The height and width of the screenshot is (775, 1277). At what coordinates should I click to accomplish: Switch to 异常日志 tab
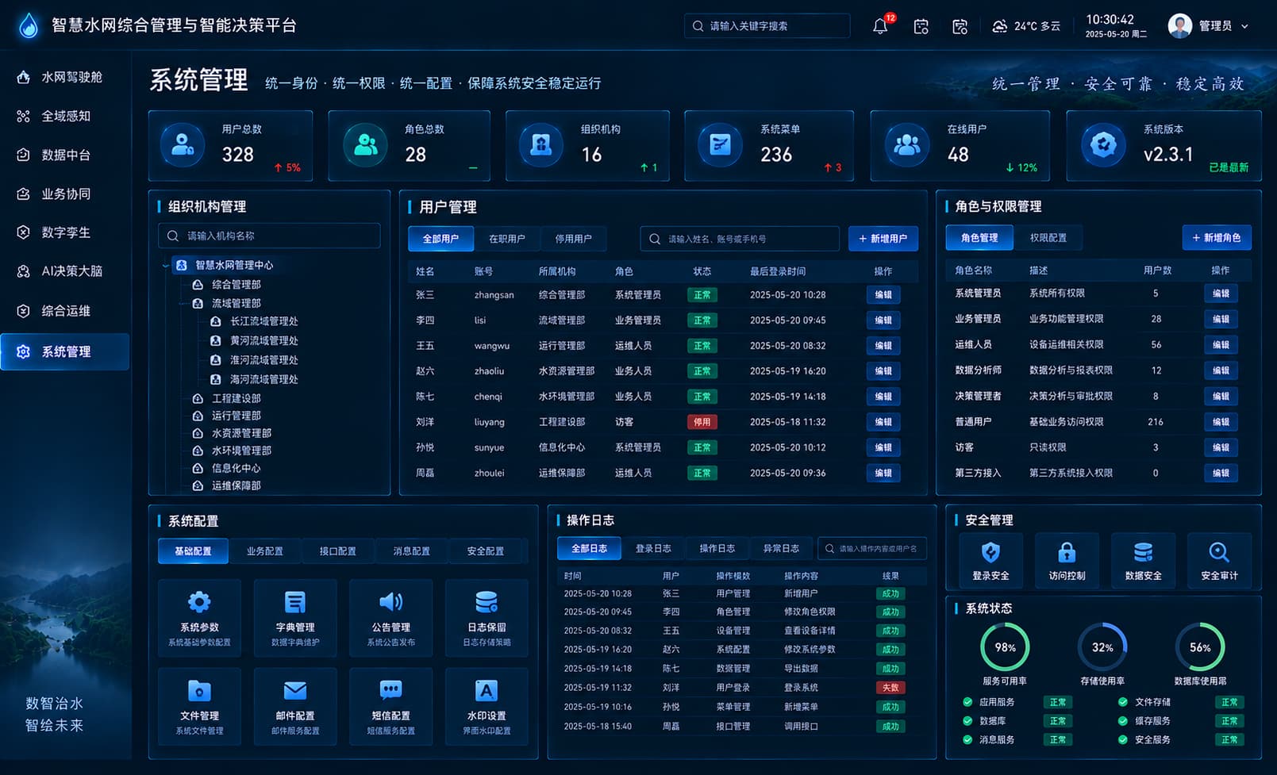point(781,548)
